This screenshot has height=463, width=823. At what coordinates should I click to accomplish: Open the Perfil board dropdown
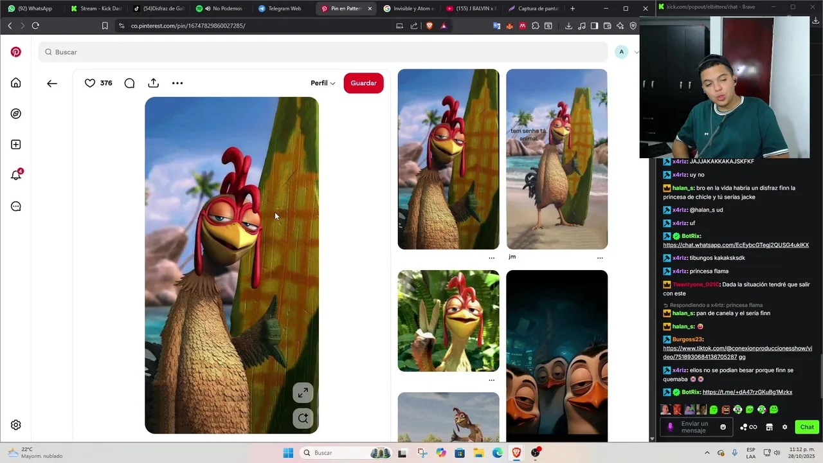point(323,83)
